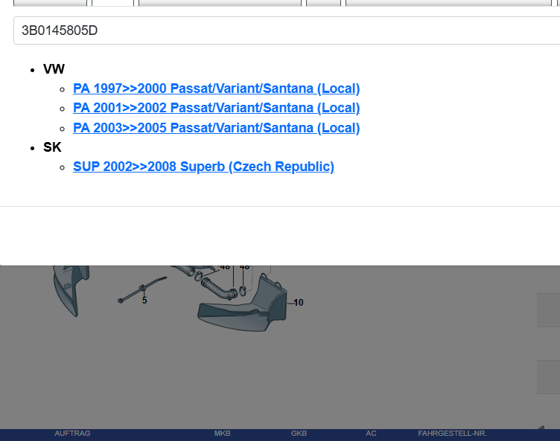Select the left 48 label in diagram
Image resolution: width=560 pixels, height=441 pixels.
225,267
